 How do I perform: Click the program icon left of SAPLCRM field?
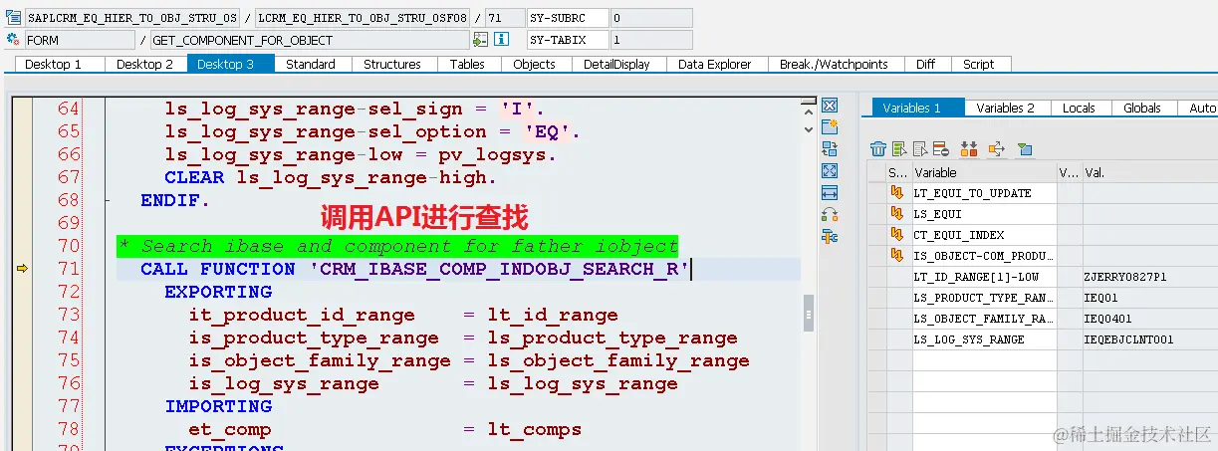13,18
